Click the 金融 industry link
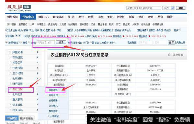Viewport: 194px width, 124px height. coord(15,30)
